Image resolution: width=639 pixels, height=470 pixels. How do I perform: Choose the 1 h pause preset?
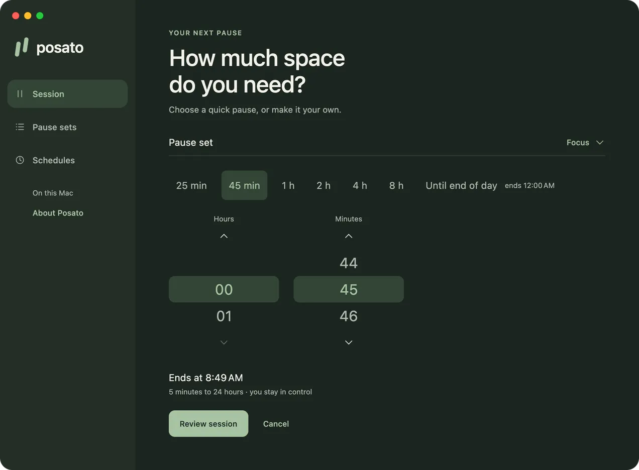288,185
